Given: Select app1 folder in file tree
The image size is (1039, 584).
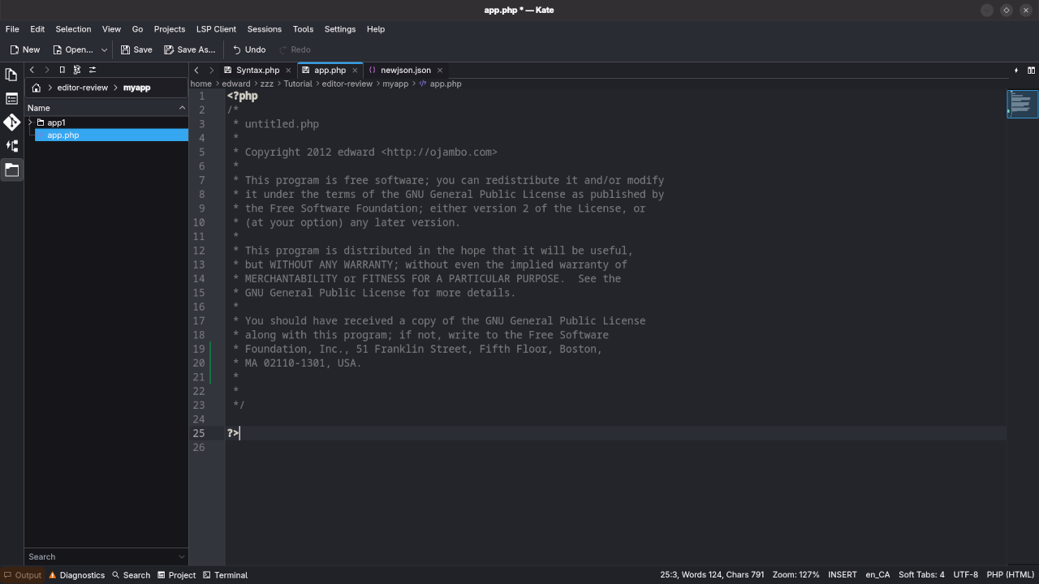Looking at the screenshot, I should (x=56, y=122).
